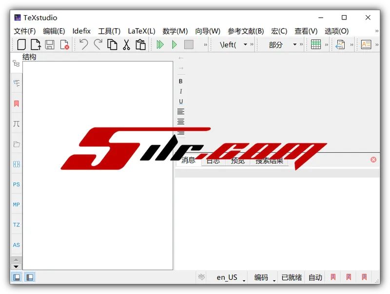This screenshot has width=390, height=294.
Task: Click the document with blue arrows icon
Action: pos(340,44)
